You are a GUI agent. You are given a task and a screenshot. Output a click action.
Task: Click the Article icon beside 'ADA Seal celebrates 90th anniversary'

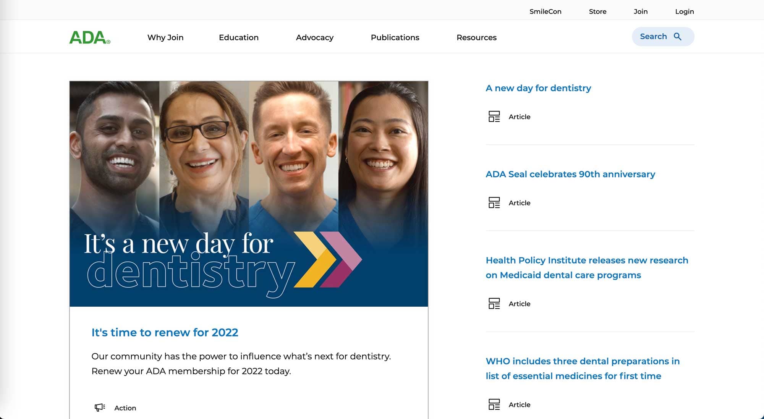tap(494, 203)
